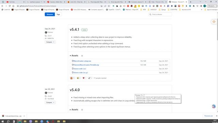Switch to the Tags tab
218x123 pixels.
(58, 14)
